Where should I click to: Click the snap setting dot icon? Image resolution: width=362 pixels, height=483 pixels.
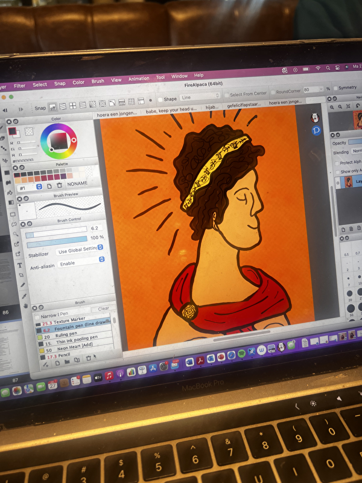150,100
